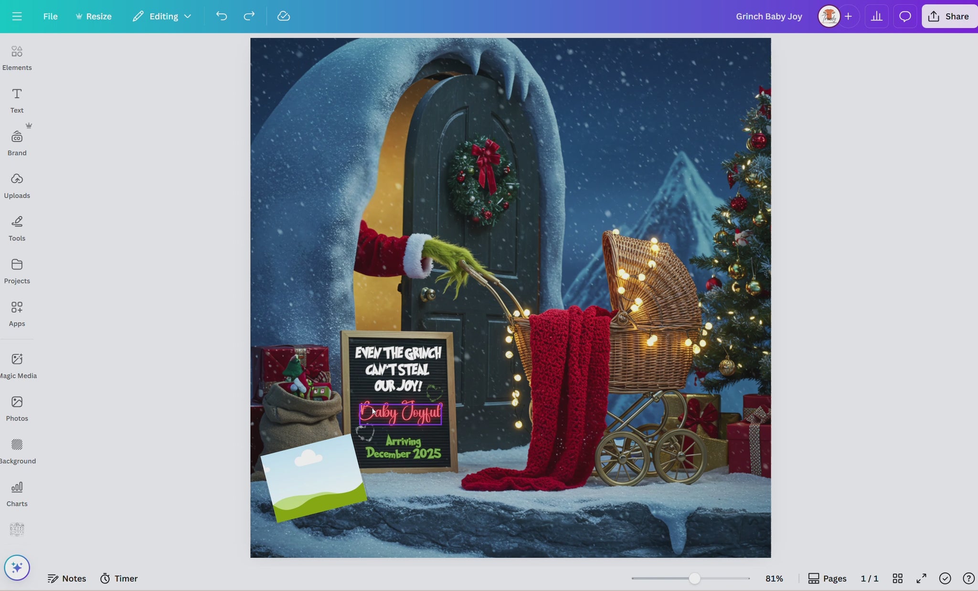Open the main hamburger menu
The image size is (978, 591).
coord(17,16)
